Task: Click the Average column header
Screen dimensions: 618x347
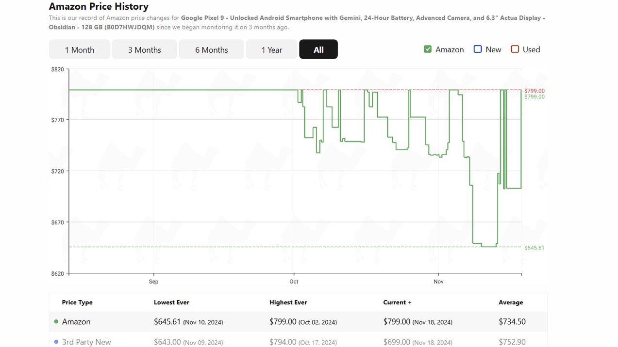Action: pos(511,302)
